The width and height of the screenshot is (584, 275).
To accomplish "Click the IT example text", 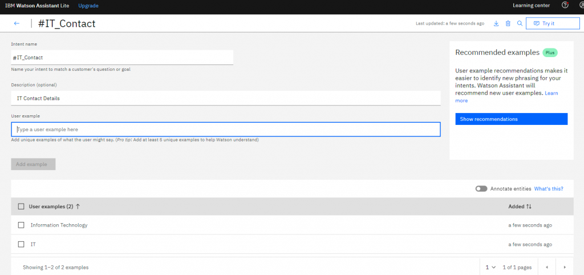I will 33,244.
